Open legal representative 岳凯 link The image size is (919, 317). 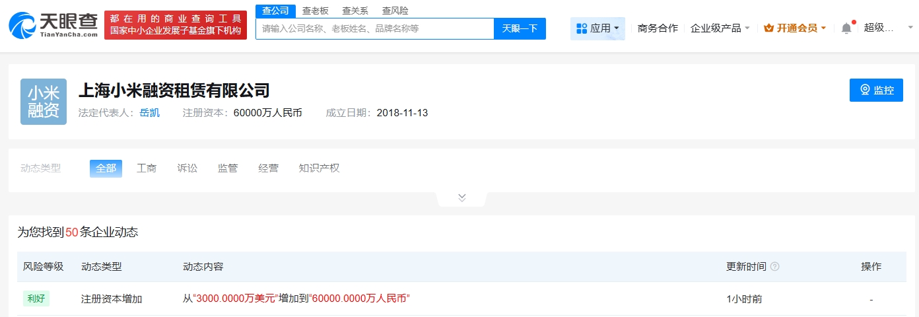point(149,113)
